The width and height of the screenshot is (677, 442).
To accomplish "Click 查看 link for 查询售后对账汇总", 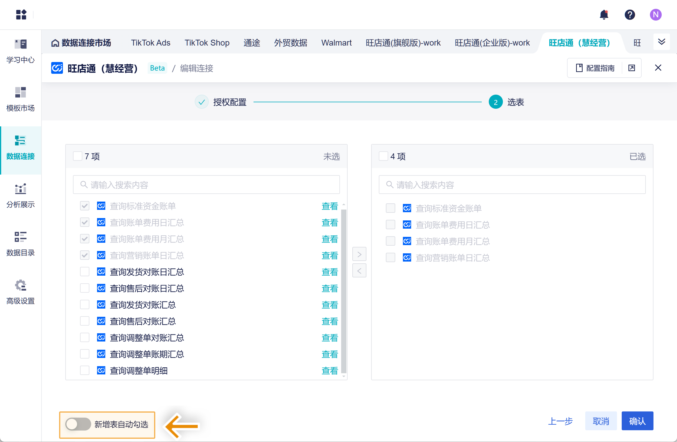I will (329, 321).
